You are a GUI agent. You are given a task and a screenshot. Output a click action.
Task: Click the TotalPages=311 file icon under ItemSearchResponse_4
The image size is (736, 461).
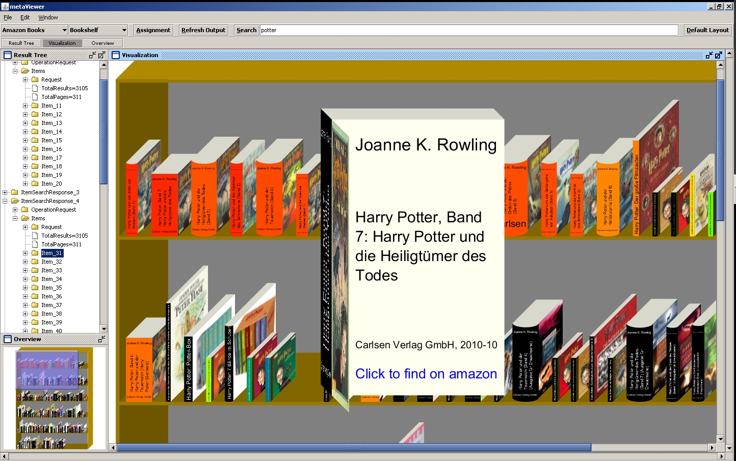35,244
